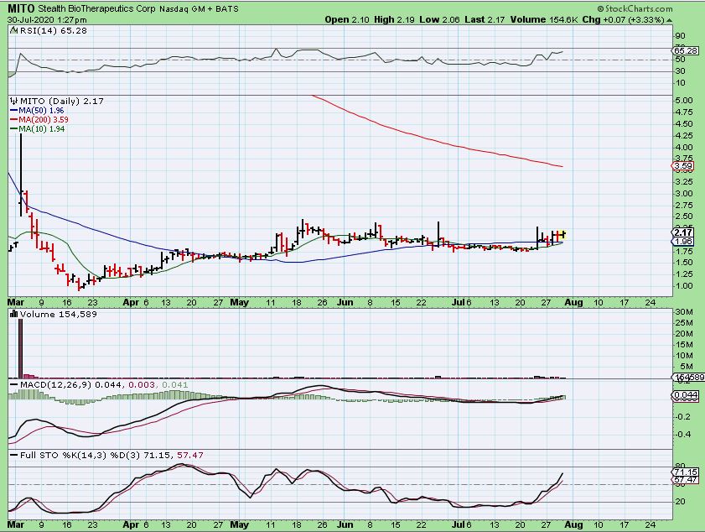The image size is (705, 532).
Task: Select the red 3.59 price tag on axis
Action: [683, 166]
